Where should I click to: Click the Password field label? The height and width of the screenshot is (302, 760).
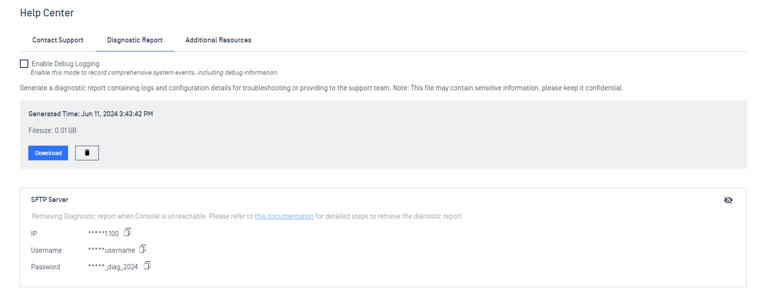tap(46, 267)
